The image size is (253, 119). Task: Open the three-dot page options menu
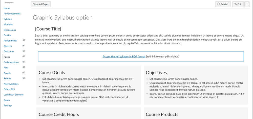[247, 4]
